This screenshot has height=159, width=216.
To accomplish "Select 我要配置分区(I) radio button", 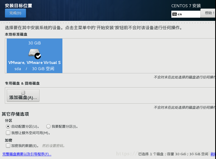I will point(48,126).
